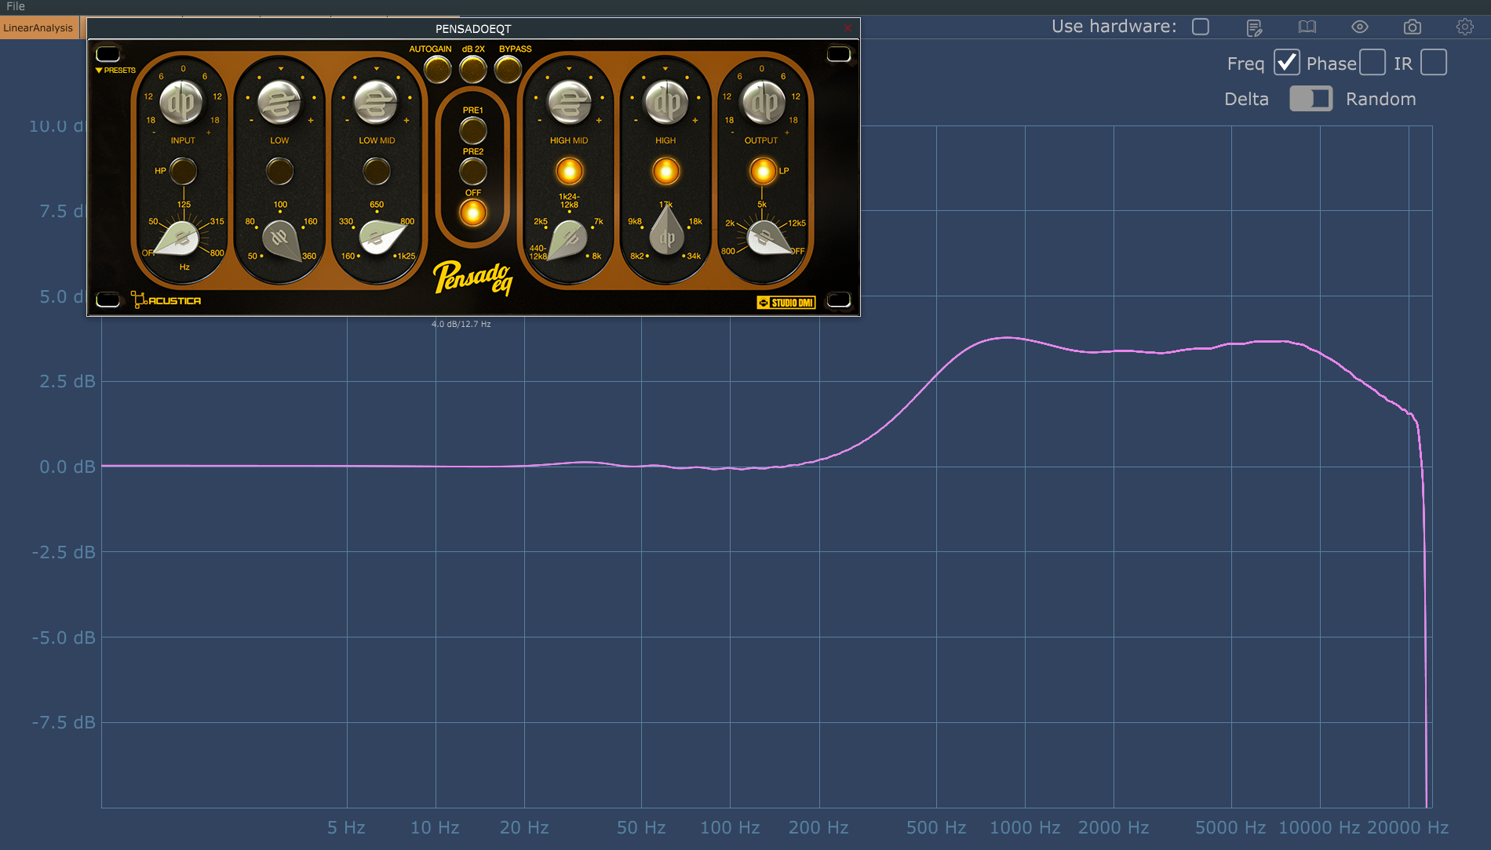1491x850 pixels.
Task: Enable the LOW MID band button
Action: coord(377,171)
